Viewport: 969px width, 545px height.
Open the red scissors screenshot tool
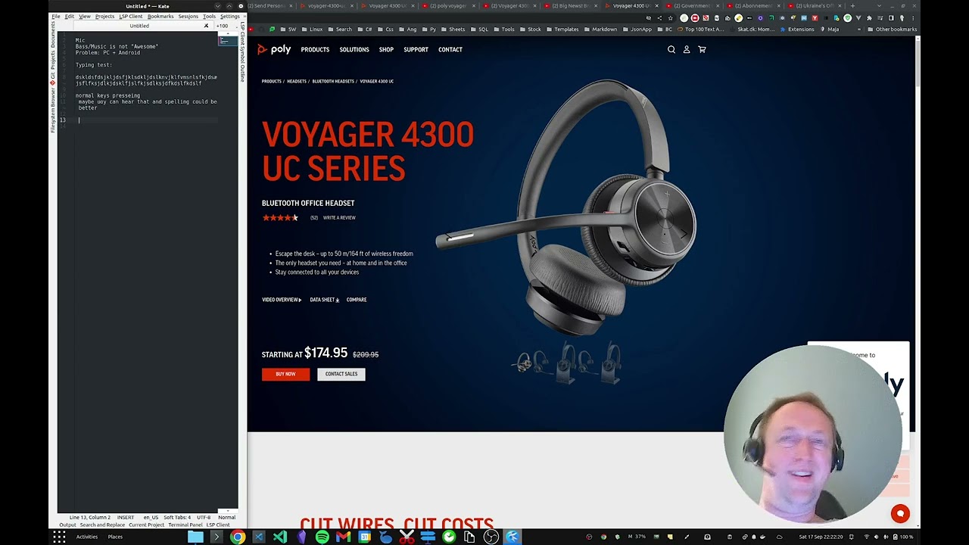407,537
